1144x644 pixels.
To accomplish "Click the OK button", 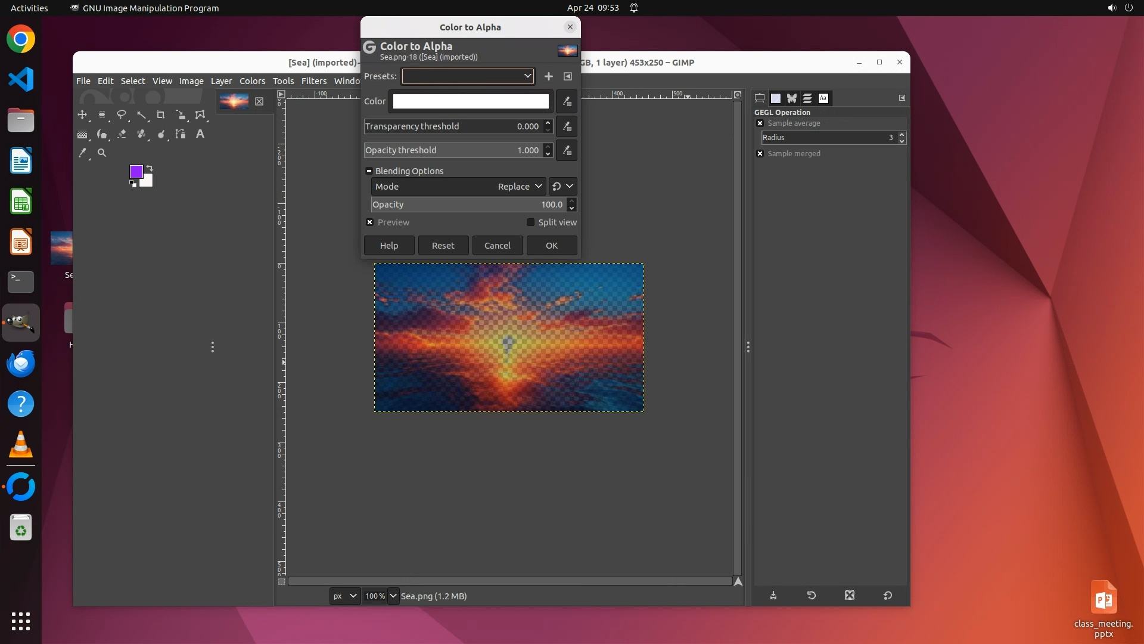I will click(551, 246).
